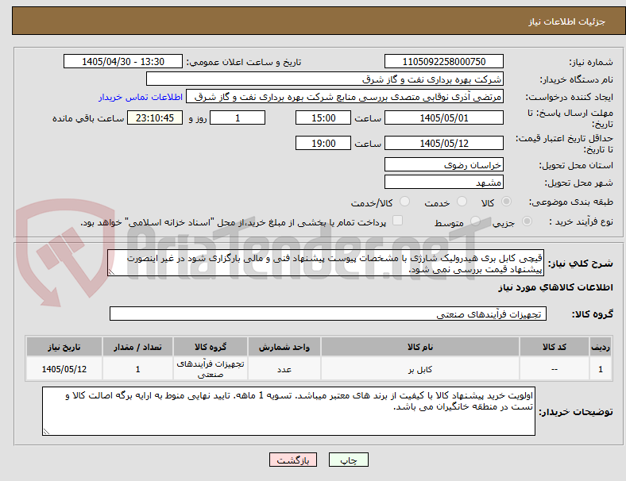
Task: Click the resize handle of buyer notes box
Action: tap(46, 432)
